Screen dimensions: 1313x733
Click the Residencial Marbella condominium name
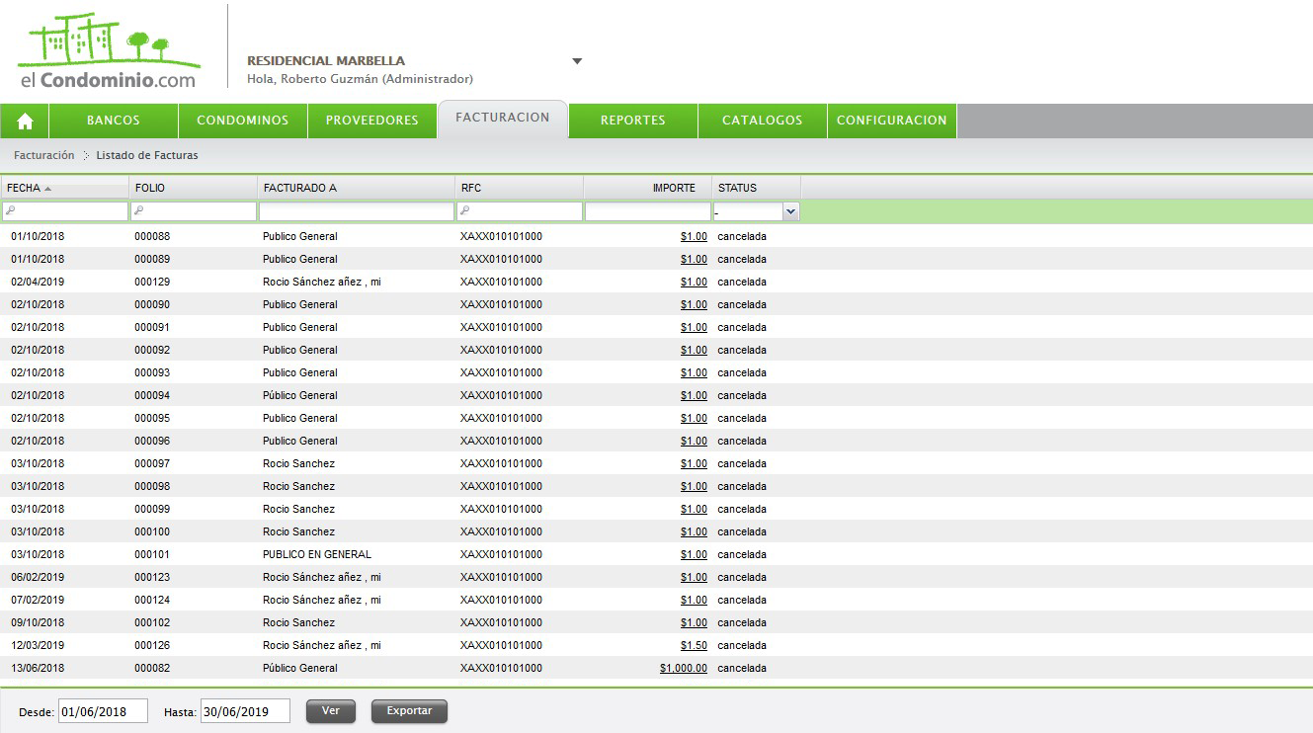[x=326, y=61]
